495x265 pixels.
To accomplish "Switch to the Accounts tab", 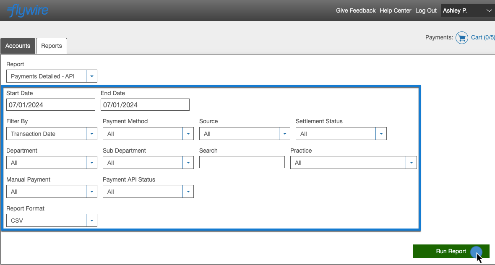I will pos(18,46).
